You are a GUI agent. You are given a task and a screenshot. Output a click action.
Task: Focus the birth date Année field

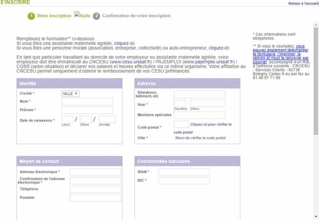point(107,119)
